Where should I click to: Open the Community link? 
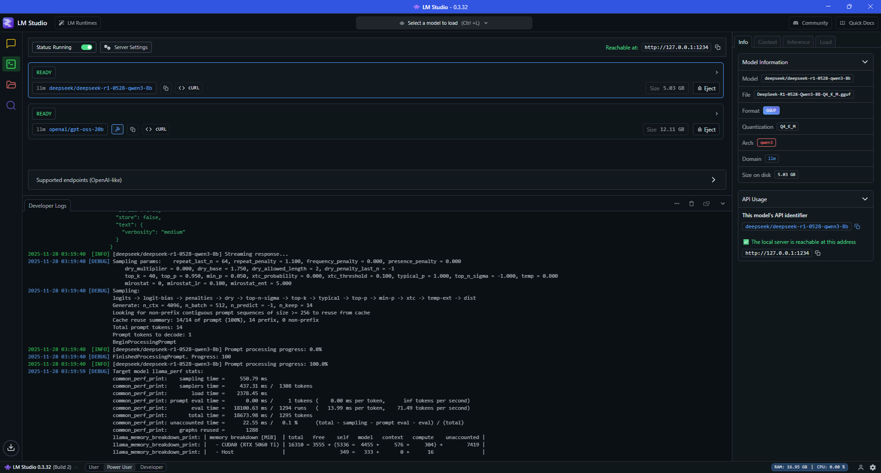(x=810, y=23)
